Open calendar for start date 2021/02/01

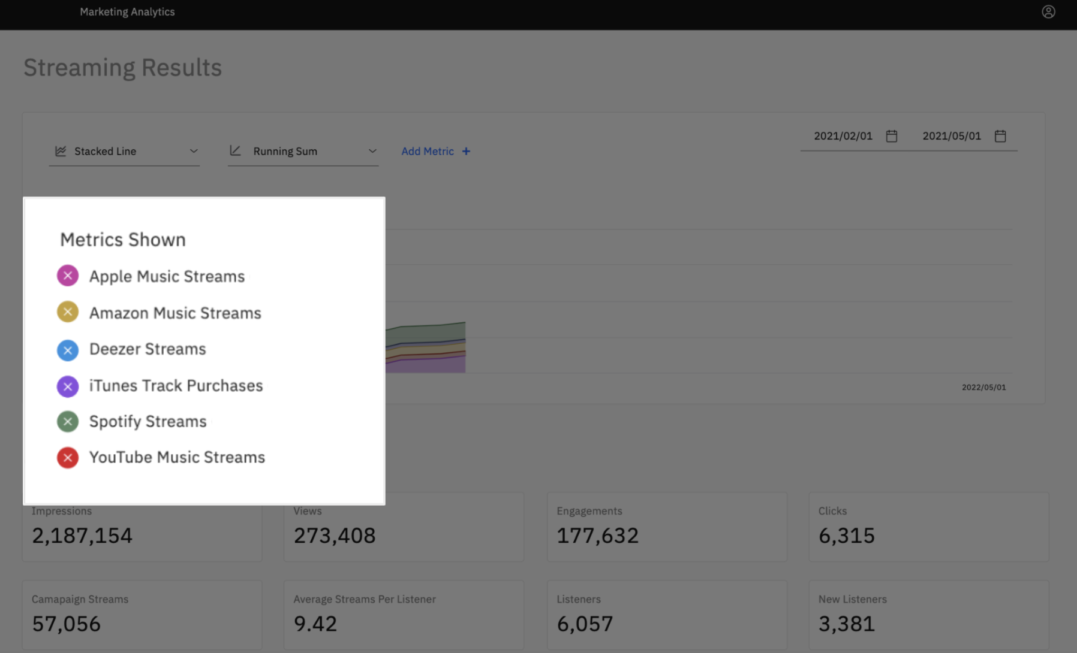click(892, 136)
